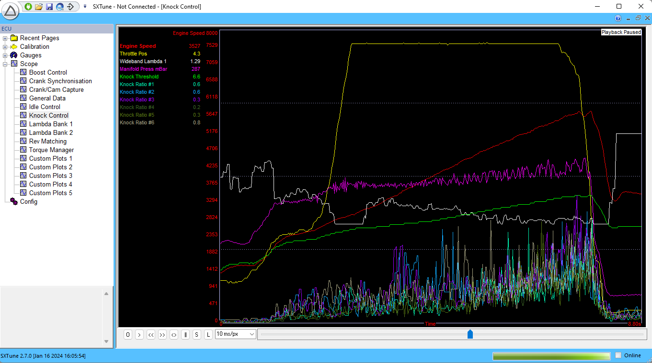Open Custom Plots 2 page

pyautogui.click(x=51, y=167)
